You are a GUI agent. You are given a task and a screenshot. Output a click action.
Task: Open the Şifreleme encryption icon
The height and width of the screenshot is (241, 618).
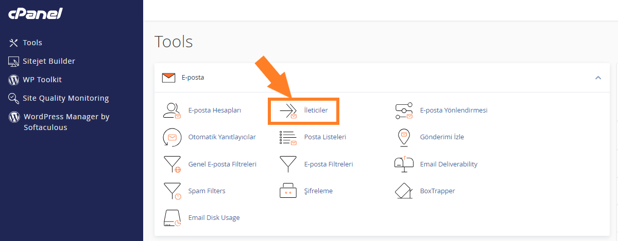pos(288,191)
